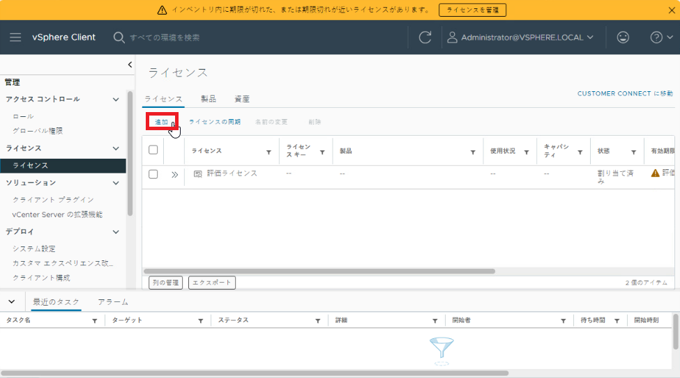
Task: Click the refresh icon in header
Action: coord(425,38)
